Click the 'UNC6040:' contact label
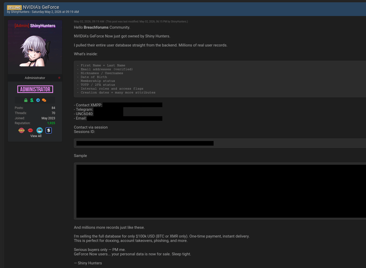This screenshot has width=366, height=268. tap(84, 114)
